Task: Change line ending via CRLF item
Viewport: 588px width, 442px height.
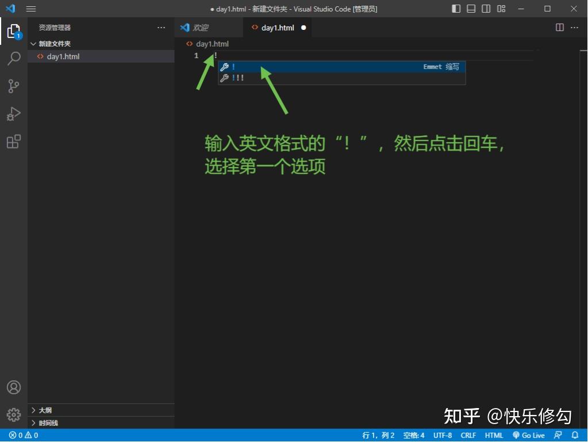Action: pyautogui.click(x=468, y=435)
